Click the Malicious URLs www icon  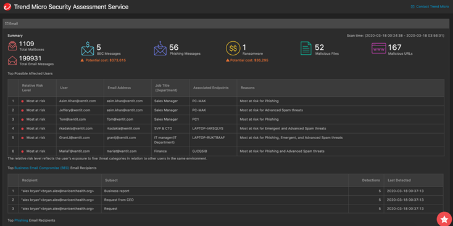(x=379, y=49)
